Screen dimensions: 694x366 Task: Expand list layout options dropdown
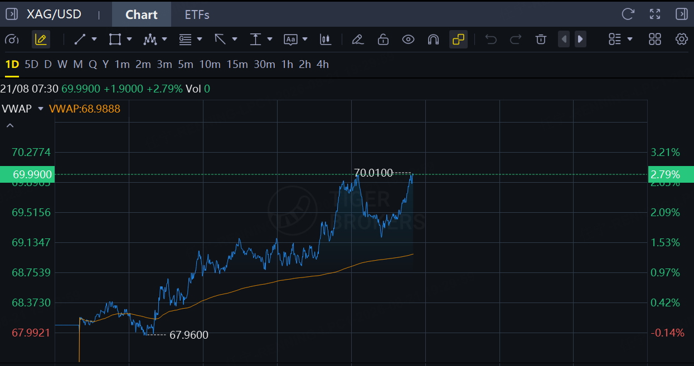[x=630, y=39]
